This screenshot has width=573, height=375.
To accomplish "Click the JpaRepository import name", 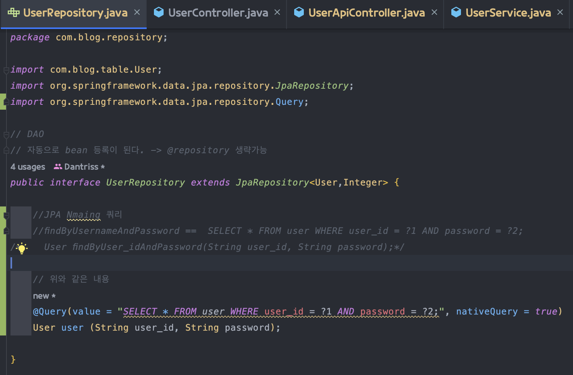I will (x=312, y=85).
